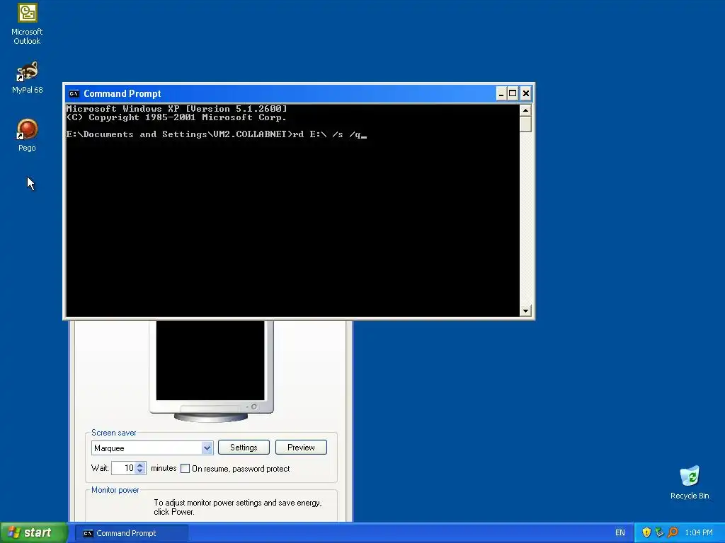Select the Recycle Bin icon
This screenshot has height=543, width=725.
(690, 482)
